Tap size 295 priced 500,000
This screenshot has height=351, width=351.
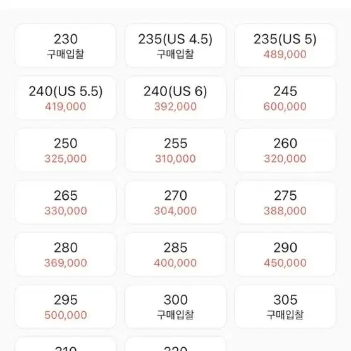(66, 307)
